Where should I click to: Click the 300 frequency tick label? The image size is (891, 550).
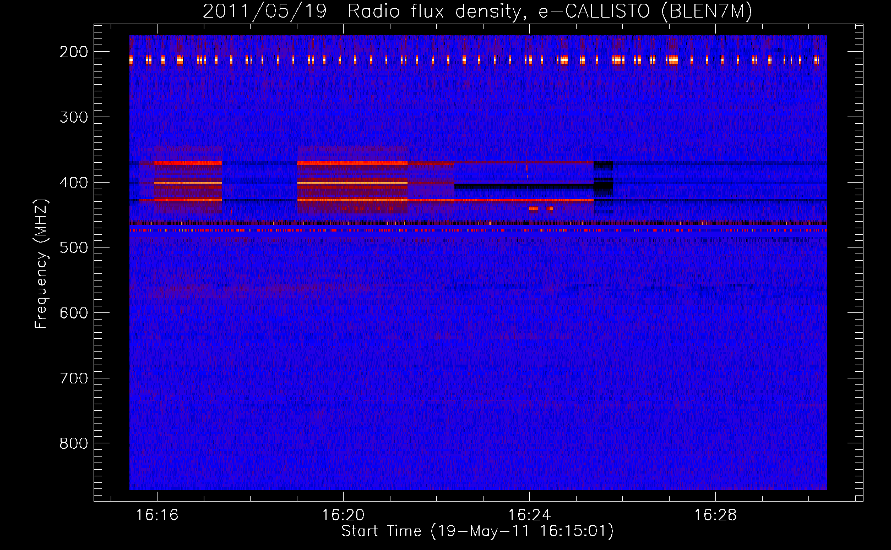(74, 117)
